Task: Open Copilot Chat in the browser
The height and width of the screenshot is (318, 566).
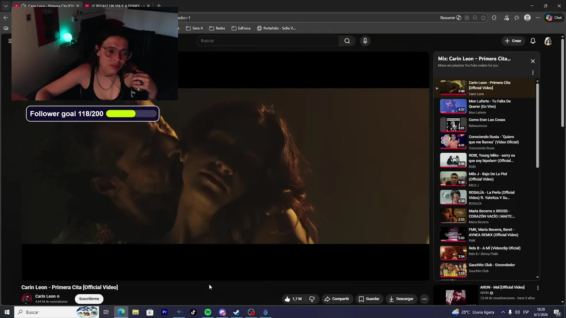Action: pos(554,18)
